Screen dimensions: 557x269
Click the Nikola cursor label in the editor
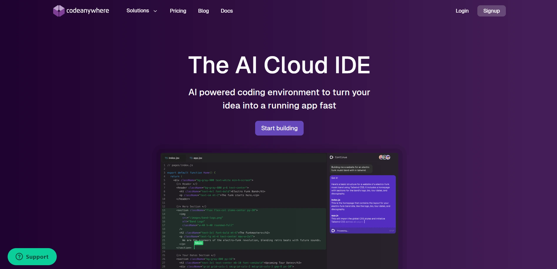click(198, 243)
